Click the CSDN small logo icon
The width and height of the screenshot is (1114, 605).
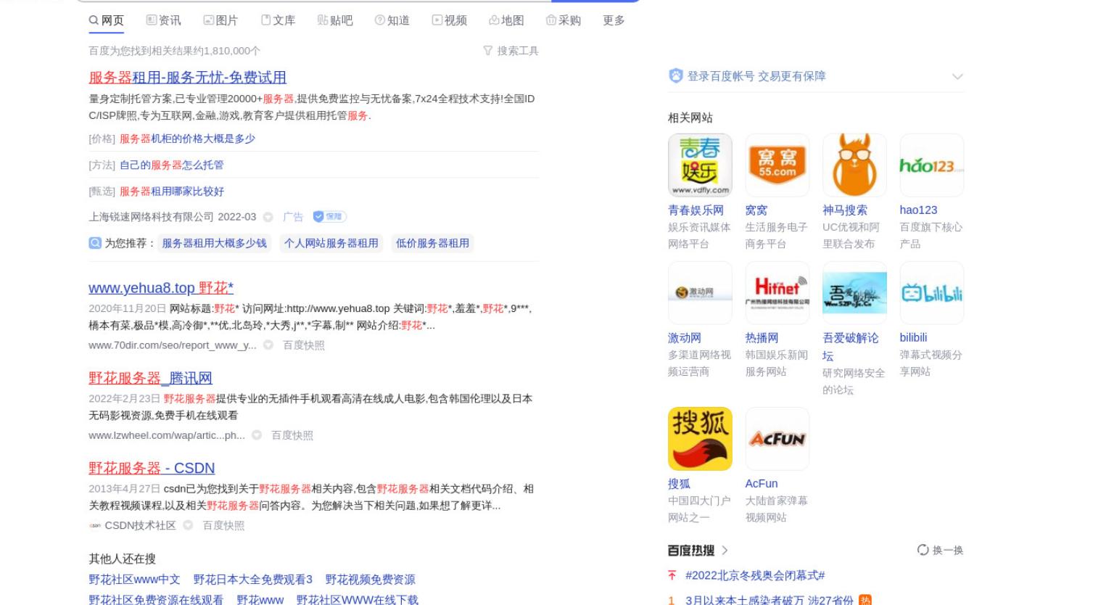click(95, 525)
